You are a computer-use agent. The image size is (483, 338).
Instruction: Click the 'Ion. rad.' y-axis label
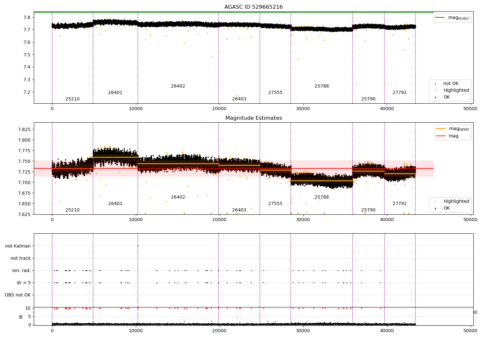point(22,271)
